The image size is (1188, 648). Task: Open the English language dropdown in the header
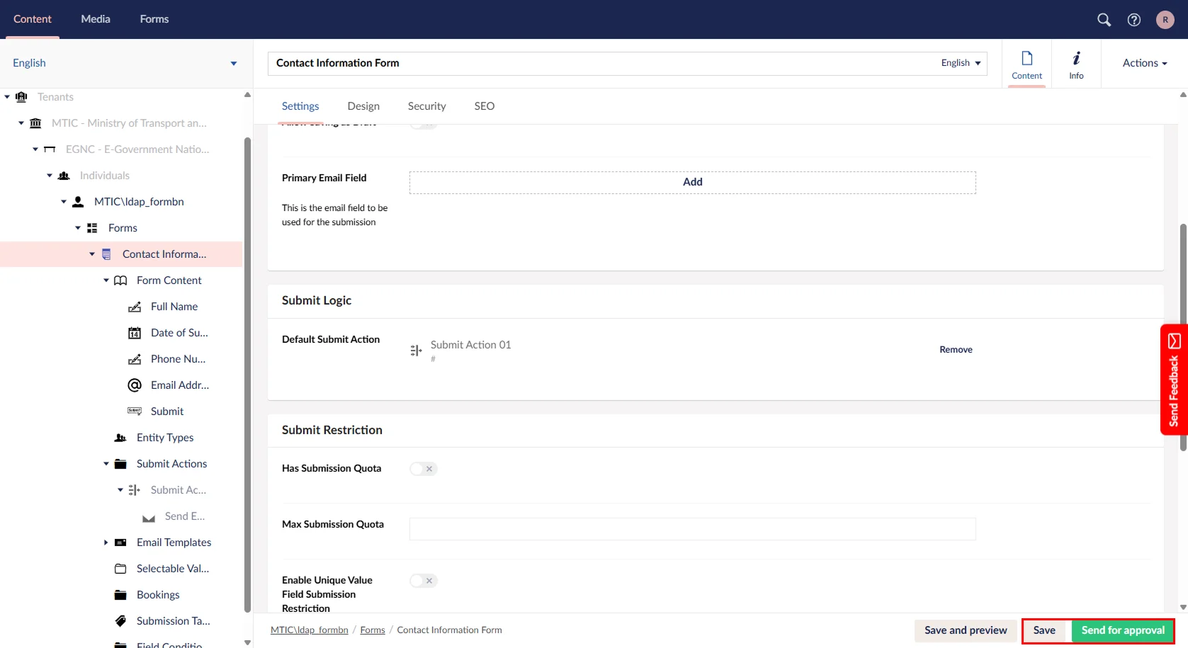tap(961, 63)
